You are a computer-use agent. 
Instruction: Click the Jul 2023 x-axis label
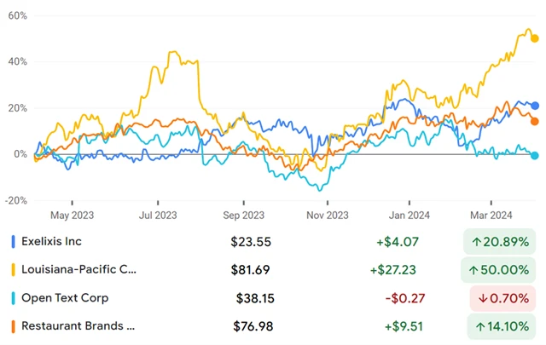[x=158, y=214]
